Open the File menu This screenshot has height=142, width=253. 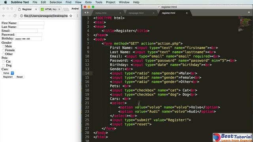pos(35,2)
